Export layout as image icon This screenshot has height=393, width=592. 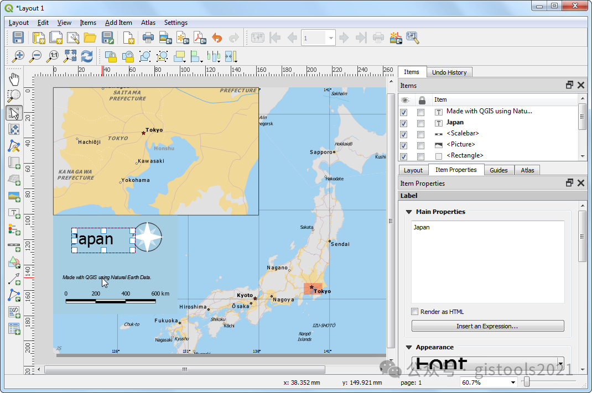[x=165, y=38]
